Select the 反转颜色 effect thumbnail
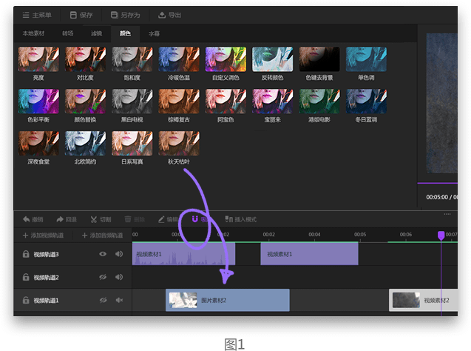The image size is (471, 351). click(272, 59)
